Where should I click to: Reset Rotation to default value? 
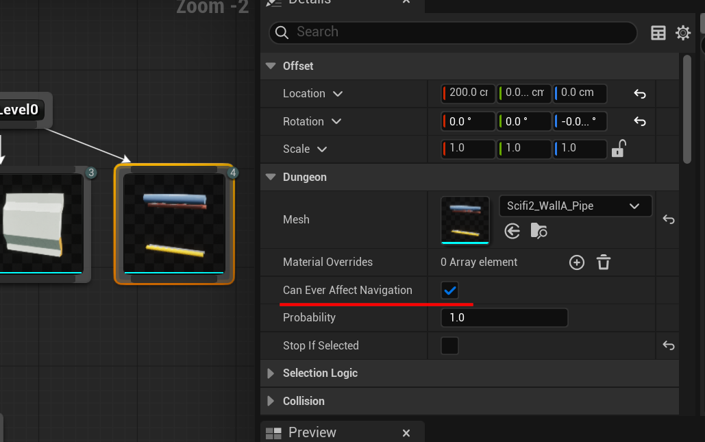(x=639, y=121)
